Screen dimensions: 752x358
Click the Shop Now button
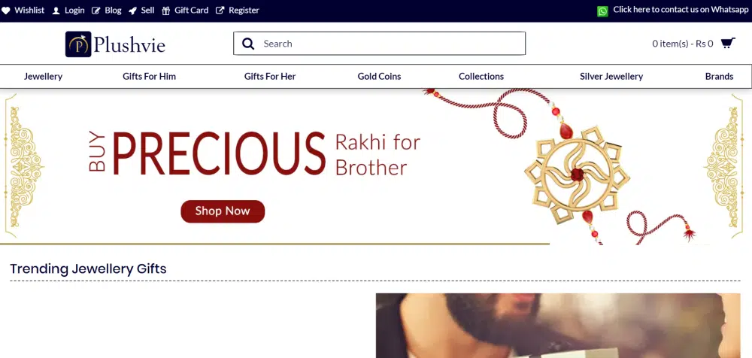(223, 211)
